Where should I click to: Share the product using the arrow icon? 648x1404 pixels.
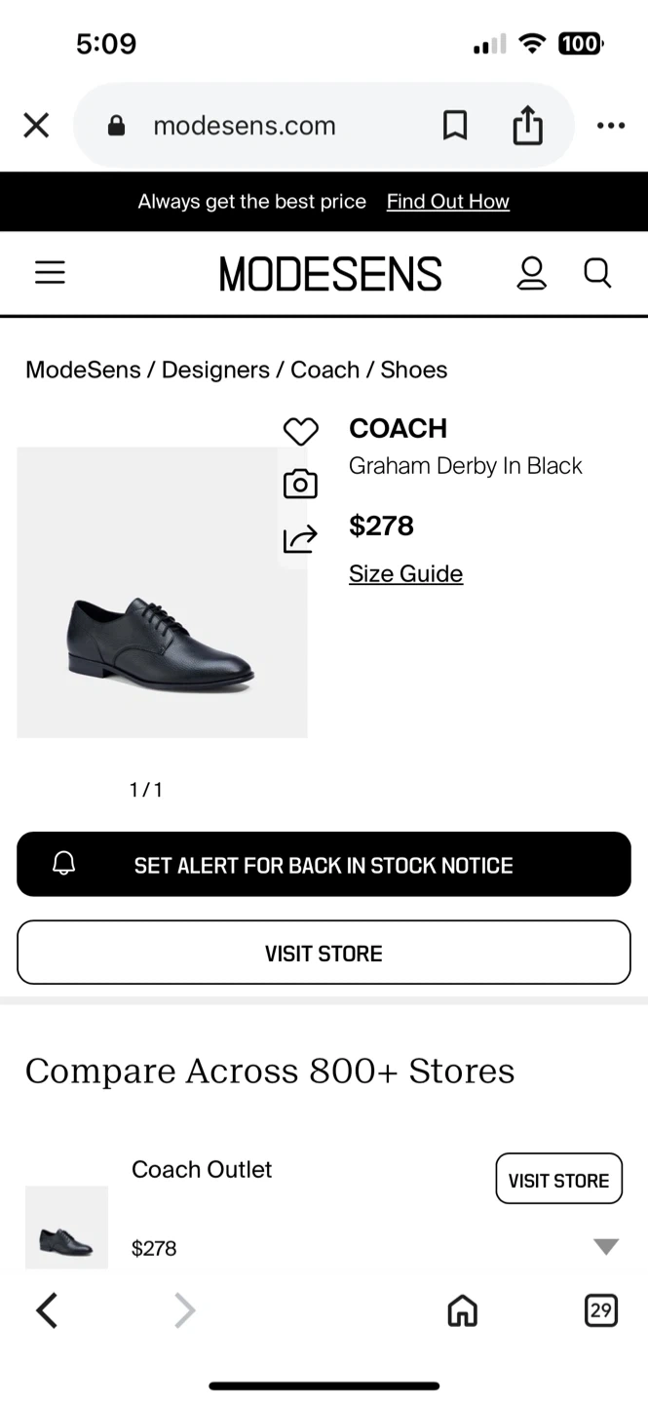[300, 539]
